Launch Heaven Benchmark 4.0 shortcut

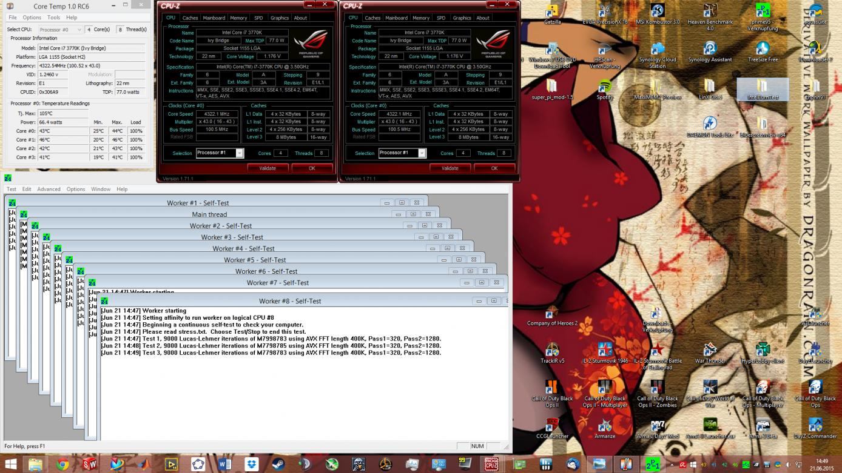[x=710, y=17]
